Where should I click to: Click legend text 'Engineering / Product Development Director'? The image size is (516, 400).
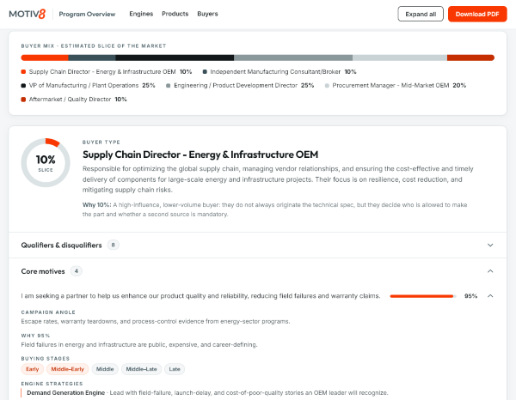(236, 85)
